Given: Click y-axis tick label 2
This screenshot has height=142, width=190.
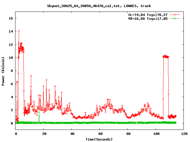Looking at the screenshot, I should [12, 110].
